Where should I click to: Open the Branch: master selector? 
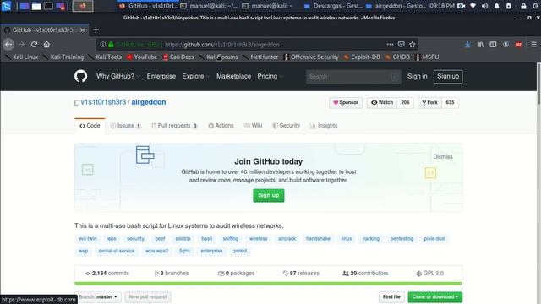tap(98, 296)
